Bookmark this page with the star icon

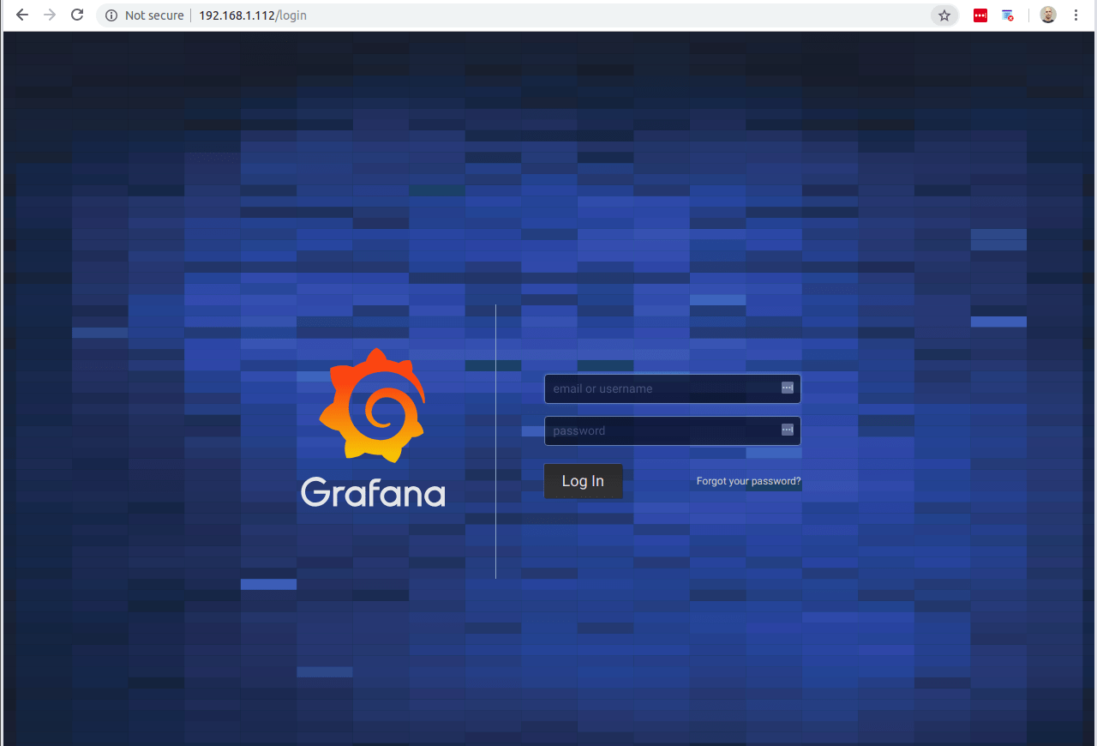tap(944, 15)
